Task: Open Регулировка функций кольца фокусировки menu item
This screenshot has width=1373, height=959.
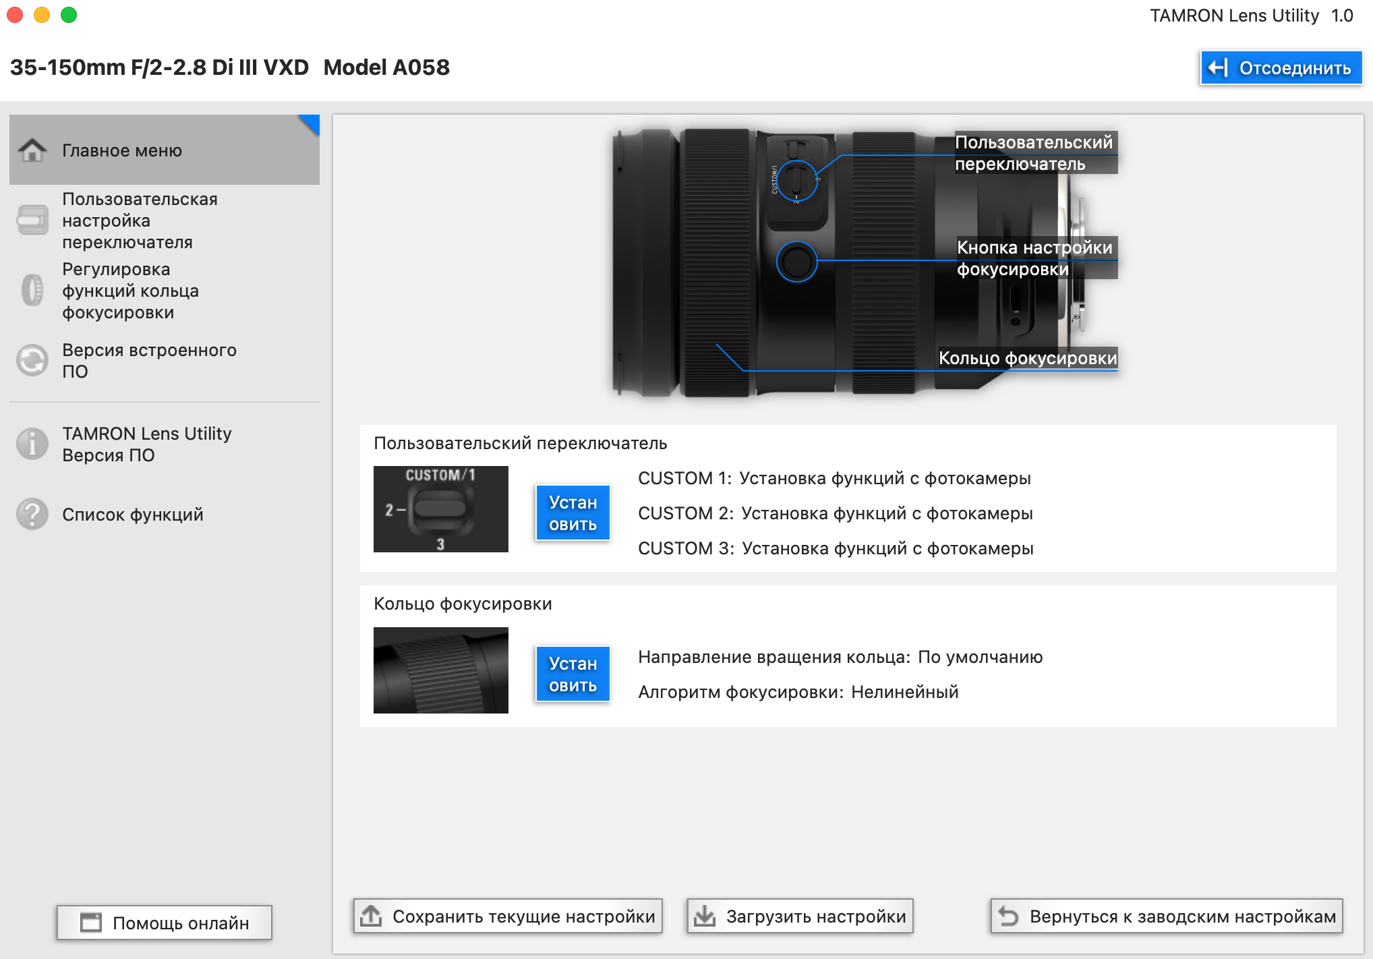Action: click(x=130, y=291)
